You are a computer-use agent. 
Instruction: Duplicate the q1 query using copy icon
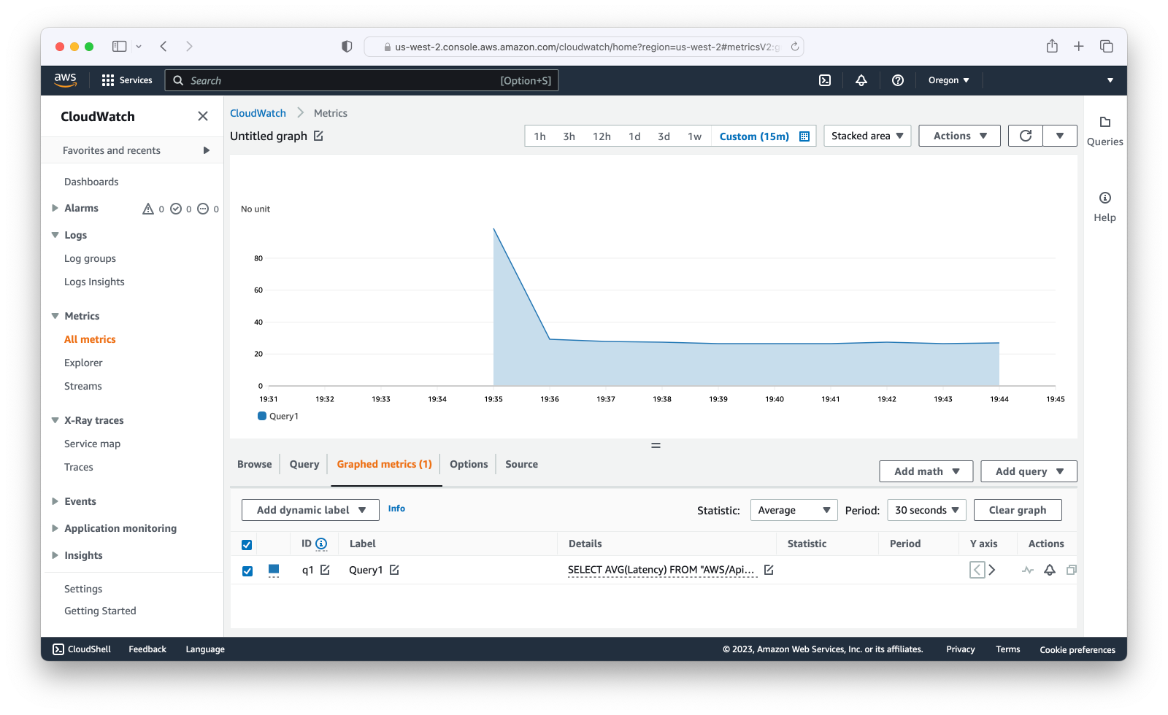click(x=1071, y=570)
